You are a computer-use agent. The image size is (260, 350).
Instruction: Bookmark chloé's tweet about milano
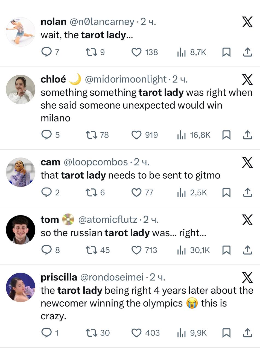click(226, 135)
